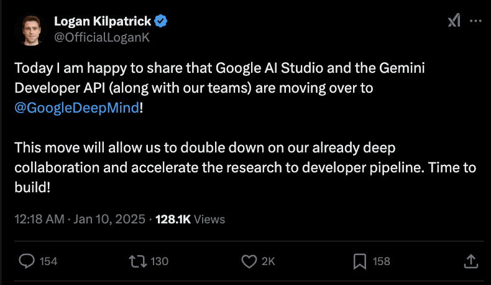The height and width of the screenshot is (285, 491).
Task: Click the Logan Kilpatrick display name
Action: coord(102,21)
